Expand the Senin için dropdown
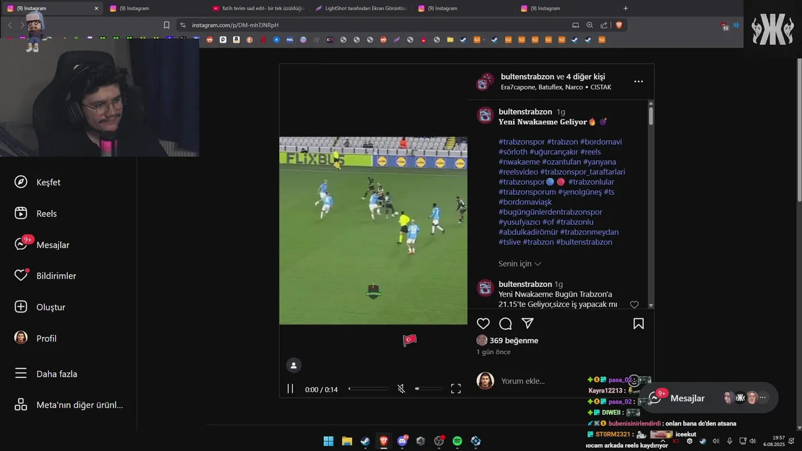 tap(520, 264)
